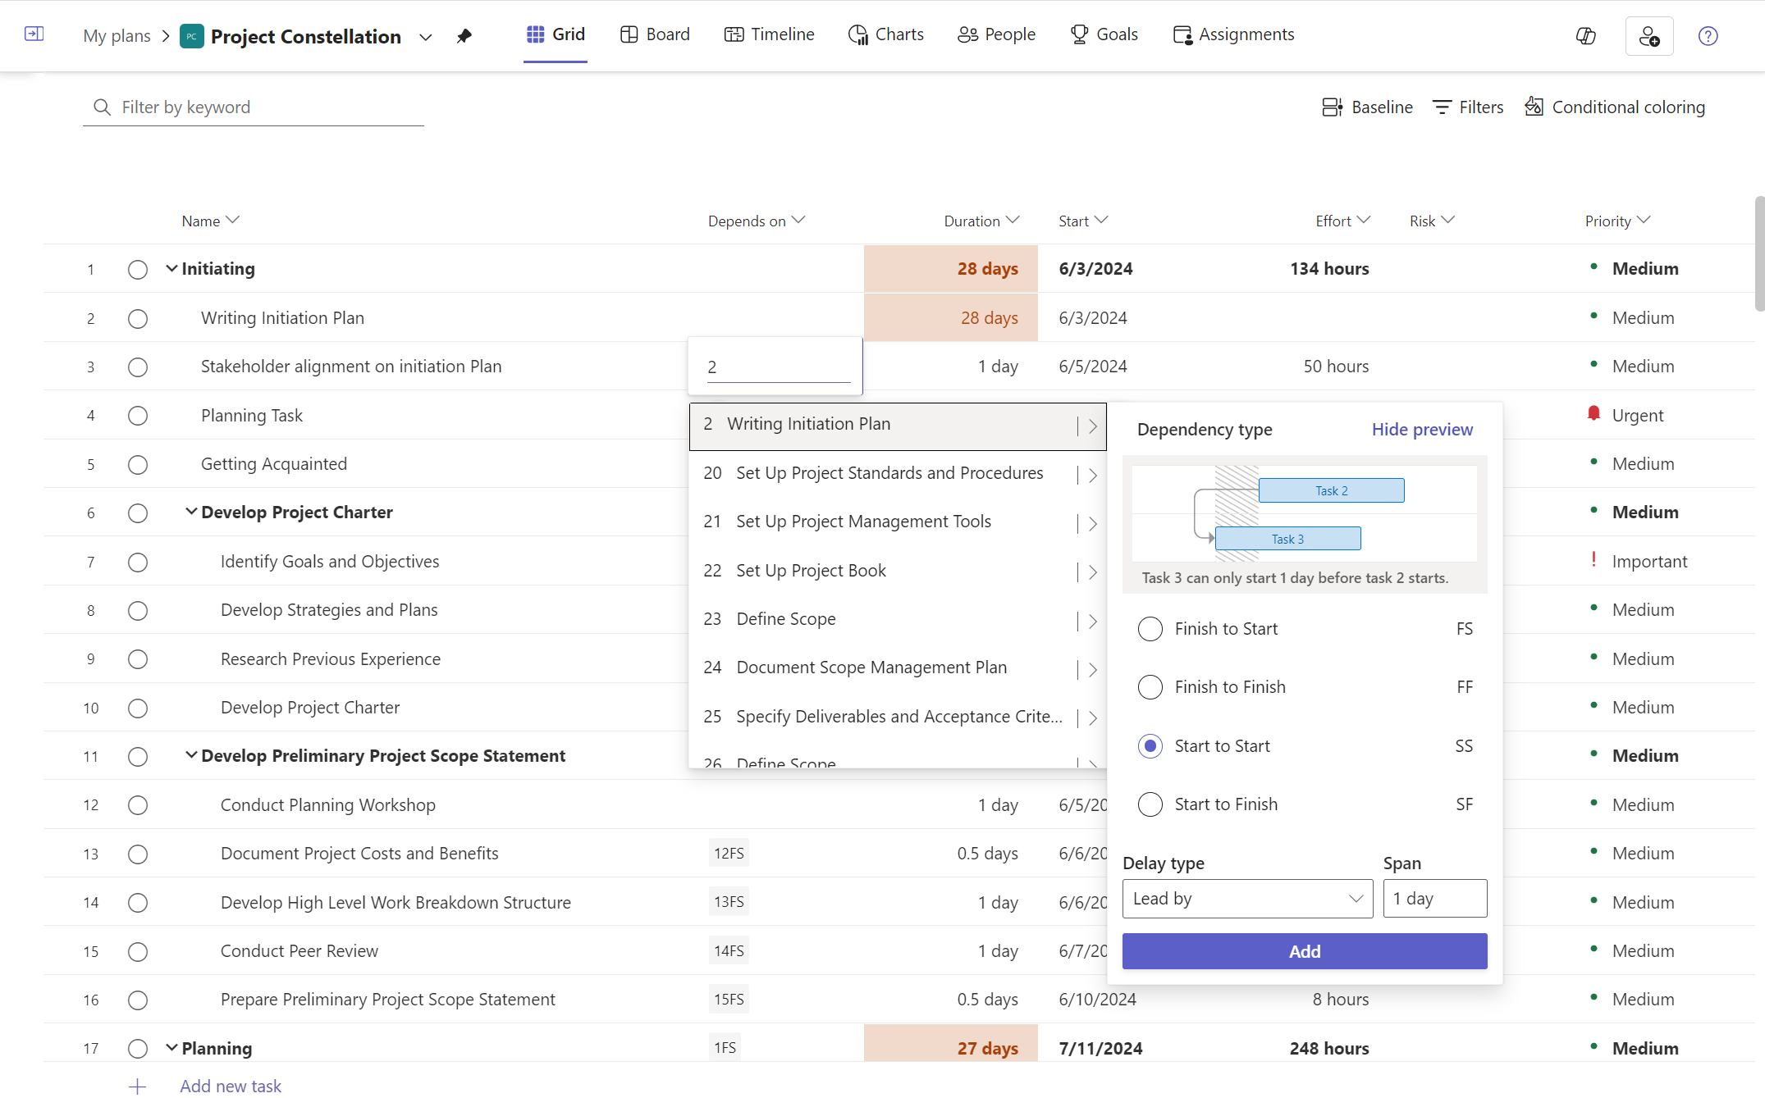This screenshot has width=1765, height=1098.
Task: Open the help question mark icon
Action: [1708, 36]
